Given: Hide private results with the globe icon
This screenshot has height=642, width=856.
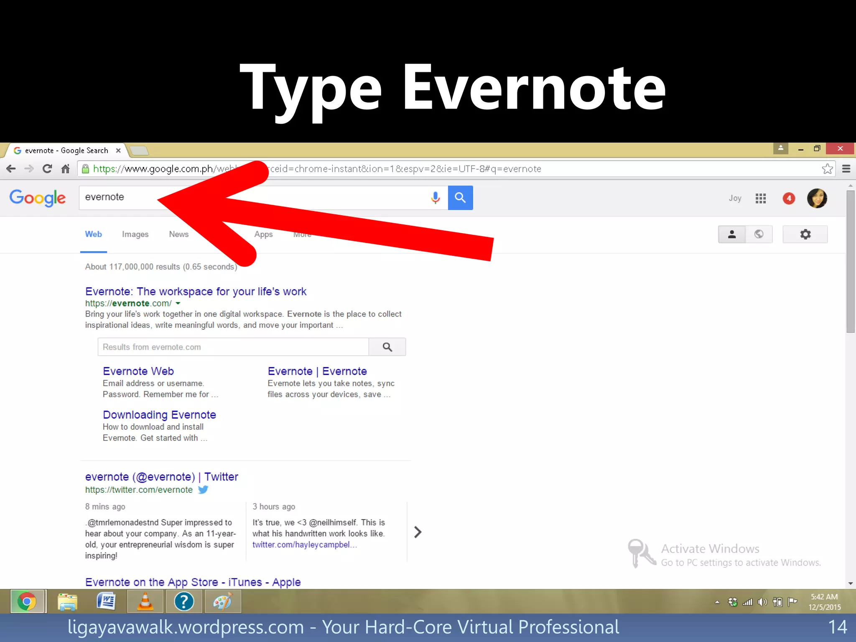Looking at the screenshot, I should coord(759,234).
